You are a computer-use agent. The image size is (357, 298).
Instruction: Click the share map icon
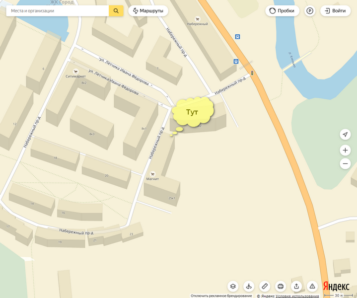[x=296, y=286]
